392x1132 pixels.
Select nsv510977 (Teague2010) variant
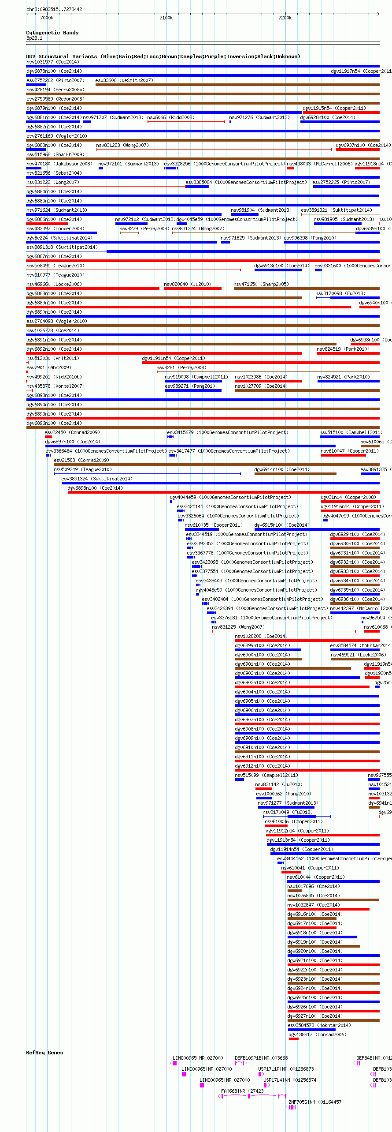coord(55,275)
